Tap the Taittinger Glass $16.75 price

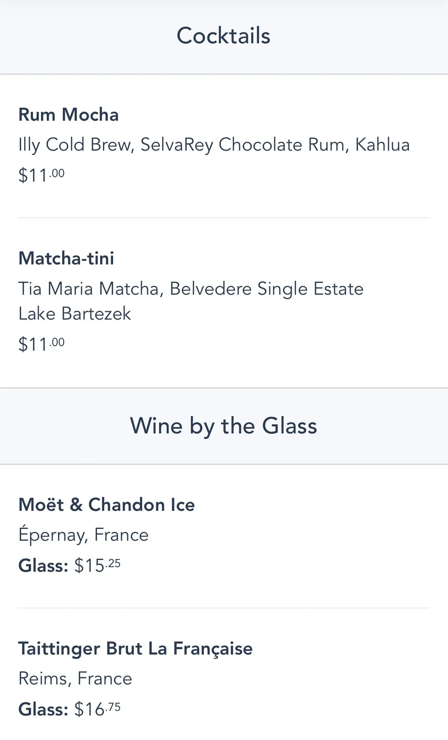[97, 709]
